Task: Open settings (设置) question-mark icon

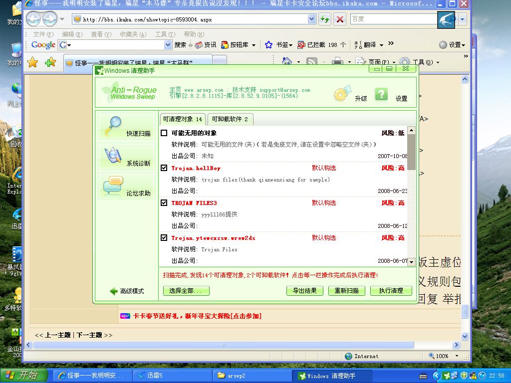Action: point(381,94)
